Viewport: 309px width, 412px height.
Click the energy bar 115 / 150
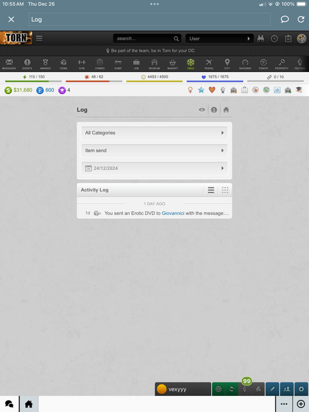tap(33, 78)
